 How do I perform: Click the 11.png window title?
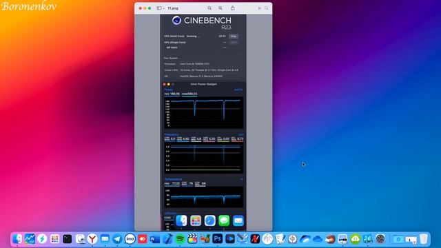tap(173, 8)
